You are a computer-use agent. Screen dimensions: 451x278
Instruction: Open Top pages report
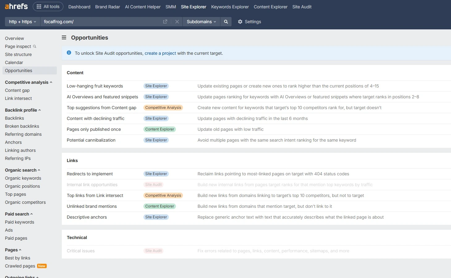click(15, 194)
